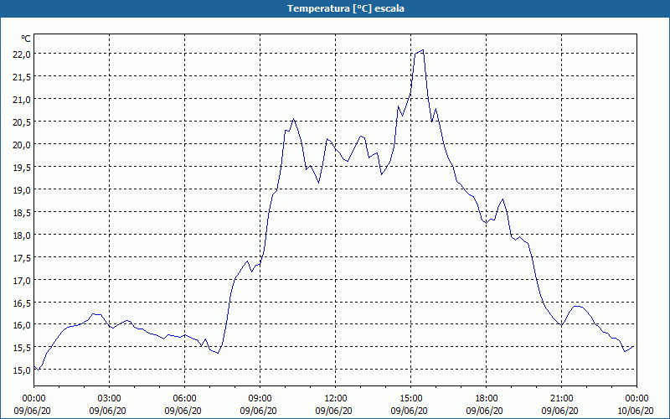Click the 18,0 y-axis label
Viewport: 670px width, 419px height.
[22, 235]
